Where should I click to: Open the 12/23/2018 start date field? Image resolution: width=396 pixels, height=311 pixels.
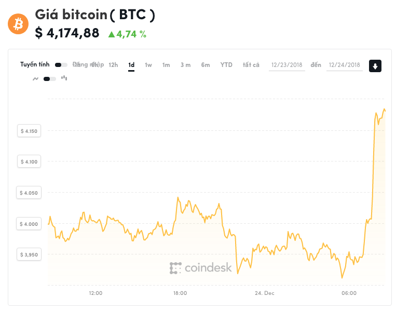(287, 65)
